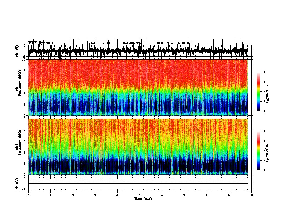
Task: Click the "3" tick on the time axis
Action: tap(95, 195)
